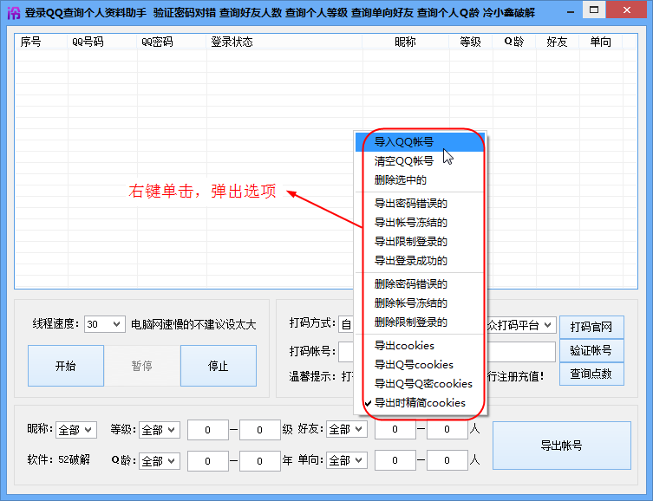This screenshot has height=501, width=653.
Task: Click Q龄 minimum years field
Action: click(x=208, y=461)
